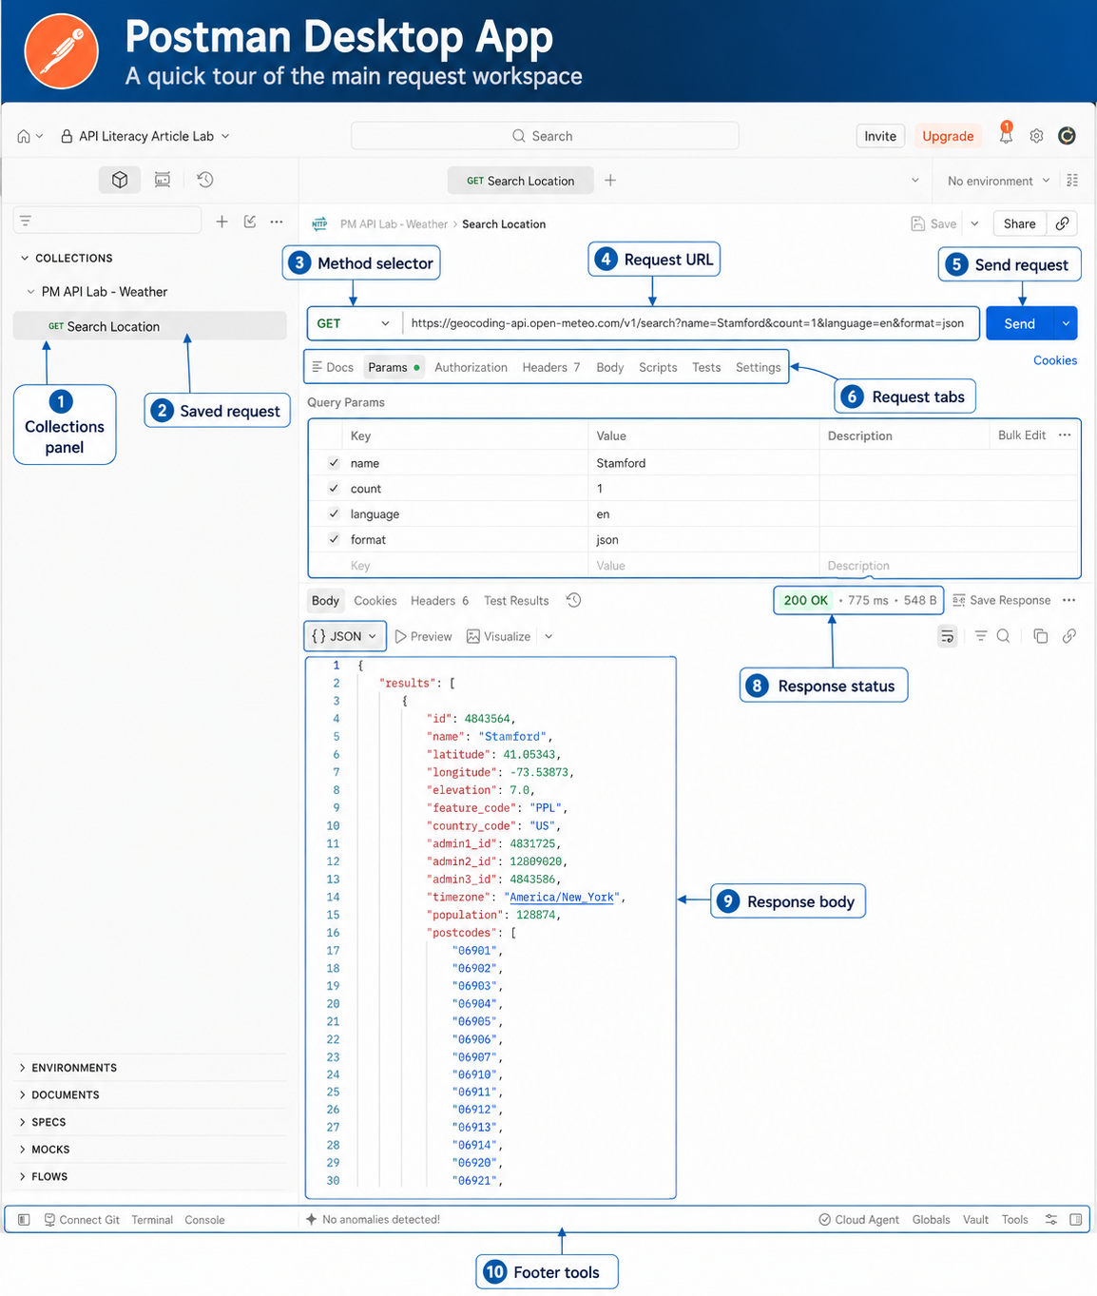Viewport: 1097px width, 1296px height.
Task: Toggle two-pane layout icon in footer
Action: 1076,1220
